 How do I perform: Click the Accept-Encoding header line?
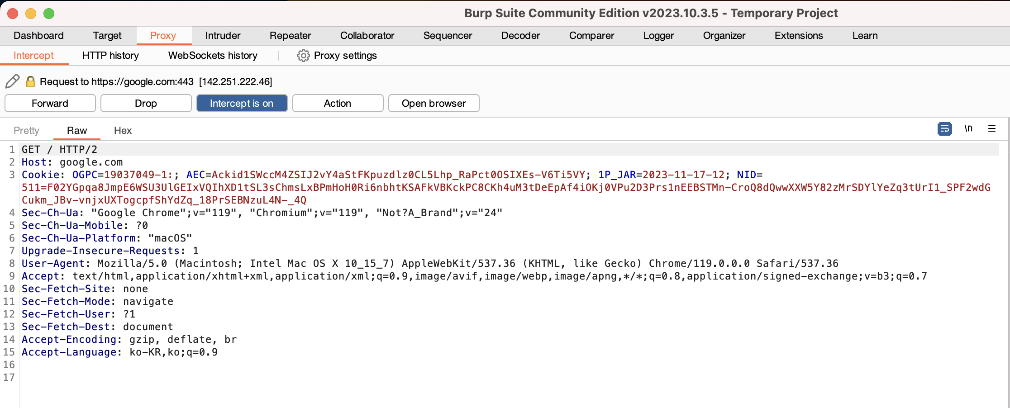(x=129, y=339)
